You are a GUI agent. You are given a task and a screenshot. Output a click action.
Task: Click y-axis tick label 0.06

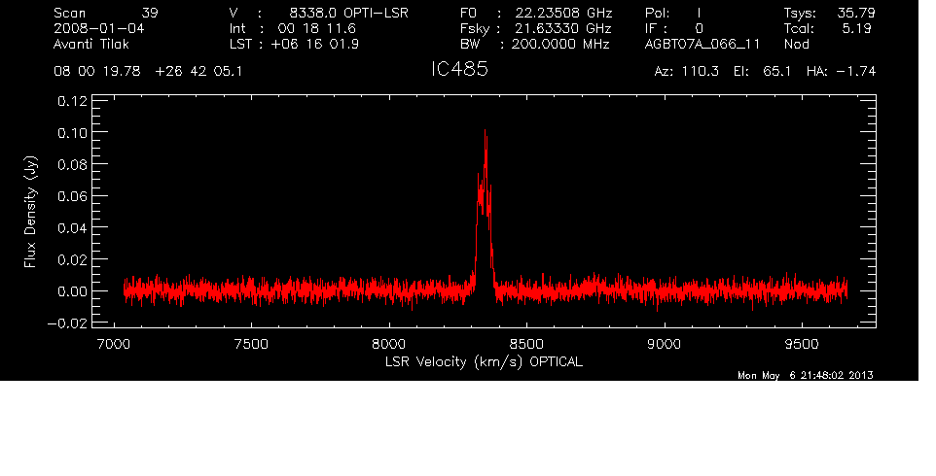(x=72, y=196)
